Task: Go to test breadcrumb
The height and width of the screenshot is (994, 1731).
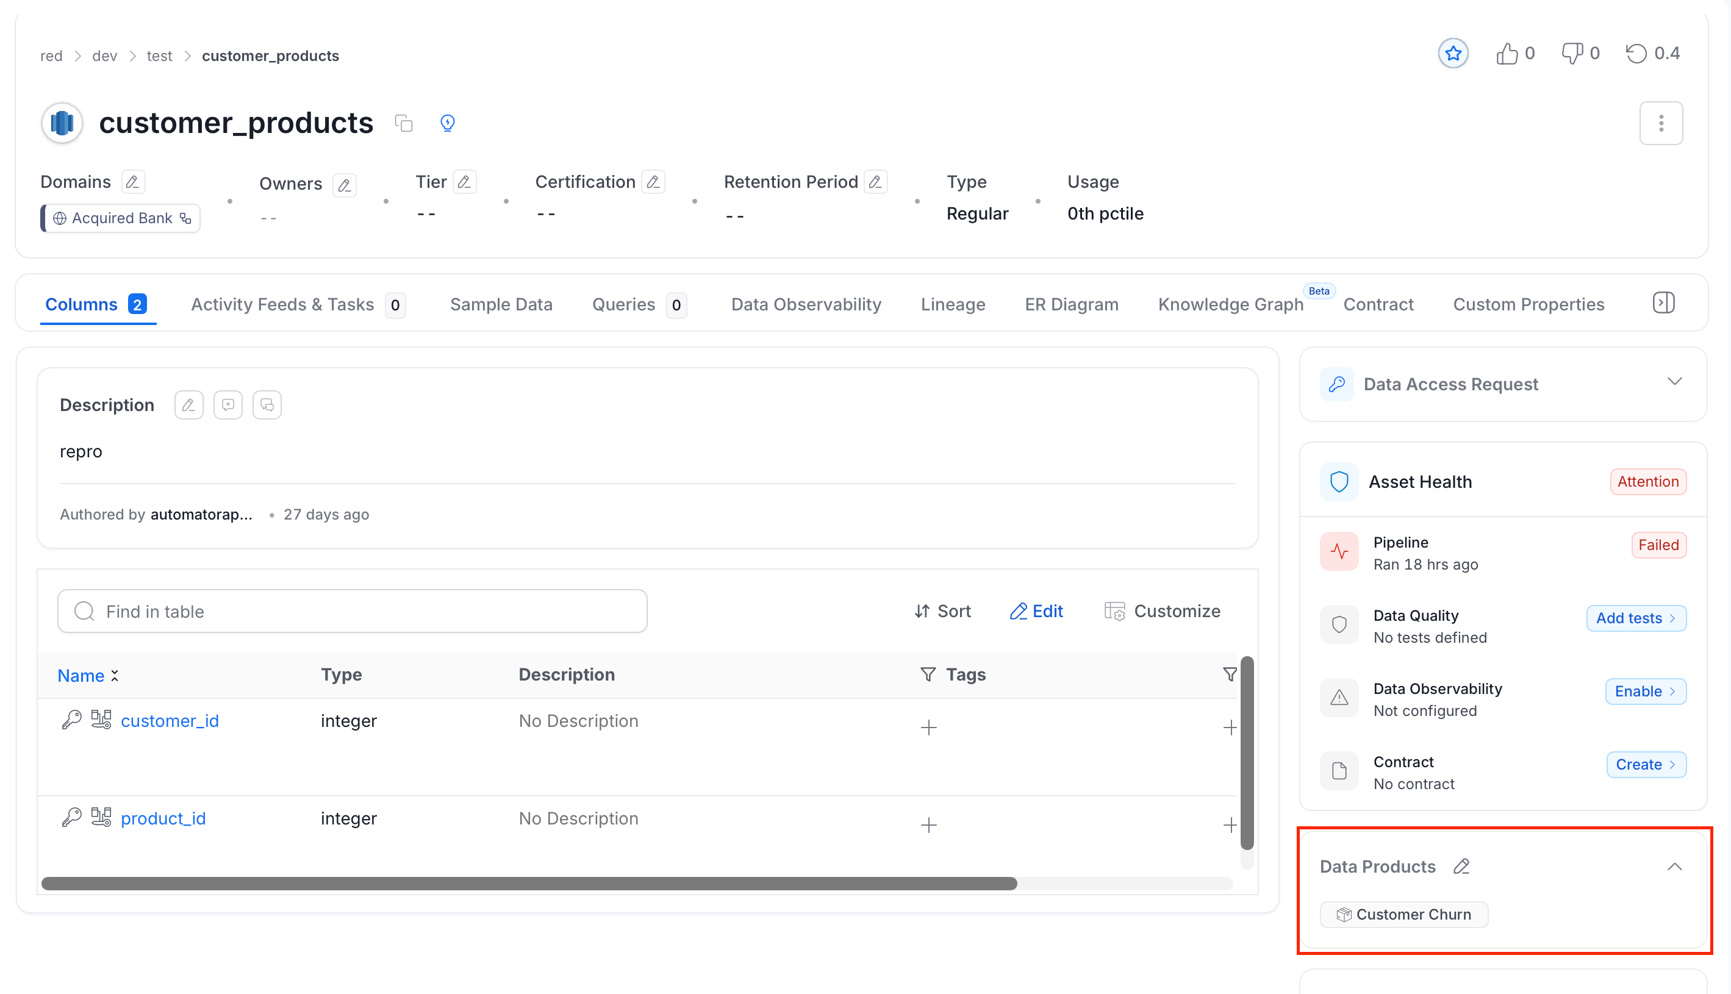Action: pyautogui.click(x=159, y=56)
